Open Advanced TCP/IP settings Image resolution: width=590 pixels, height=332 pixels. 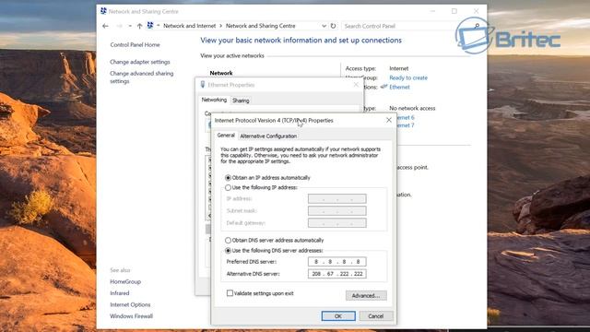click(x=366, y=295)
